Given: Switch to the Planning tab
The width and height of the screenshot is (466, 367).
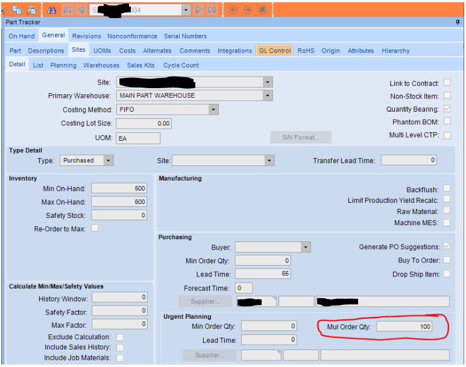Looking at the screenshot, I should [63, 65].
